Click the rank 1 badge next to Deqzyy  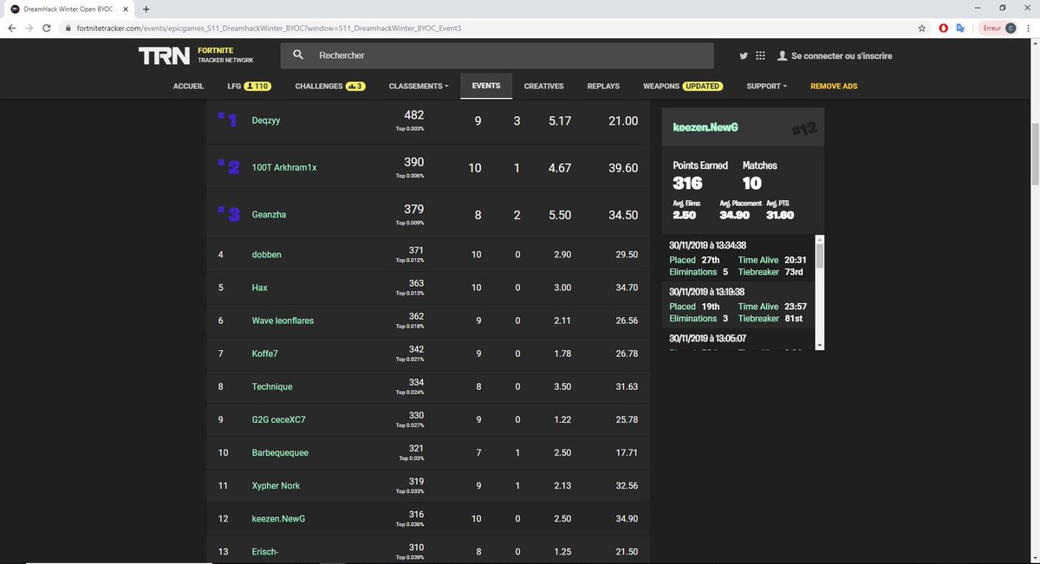click(226, 121)
